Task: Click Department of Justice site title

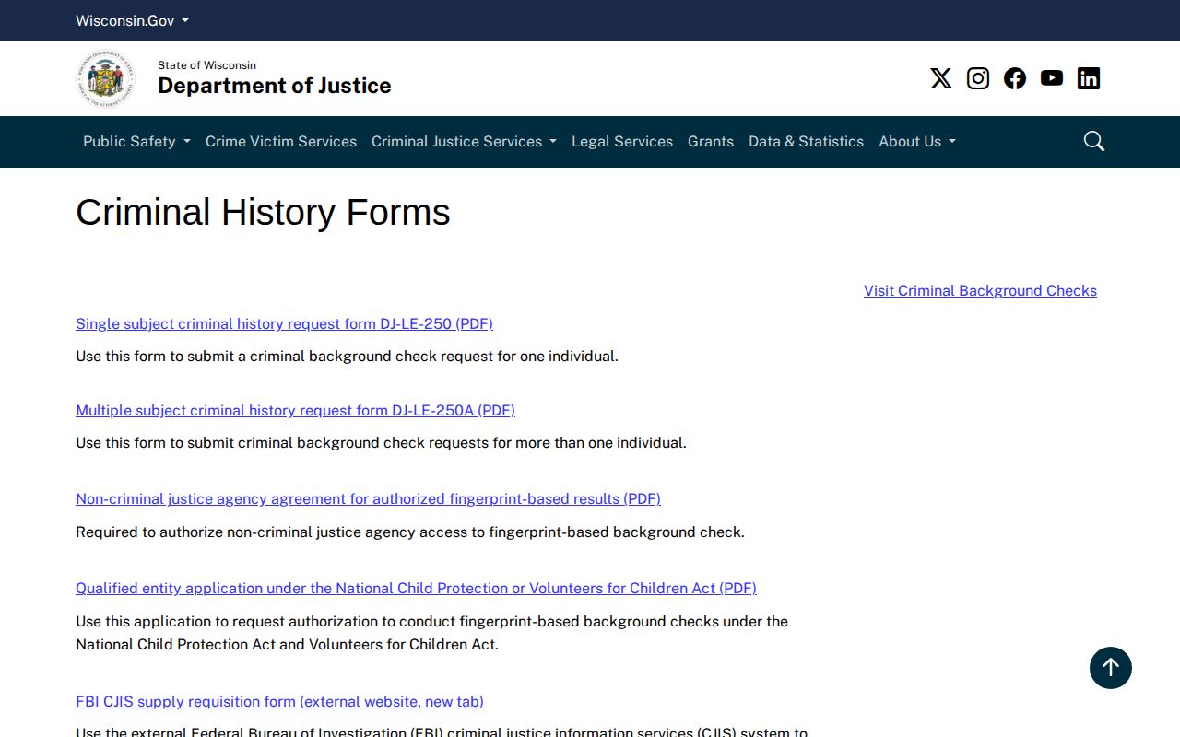Action: point(275,86)
